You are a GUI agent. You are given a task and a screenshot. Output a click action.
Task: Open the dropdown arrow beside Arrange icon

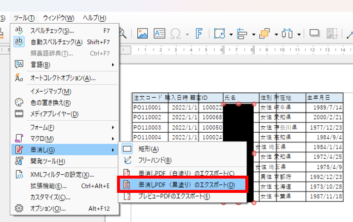tap(276, 35)
